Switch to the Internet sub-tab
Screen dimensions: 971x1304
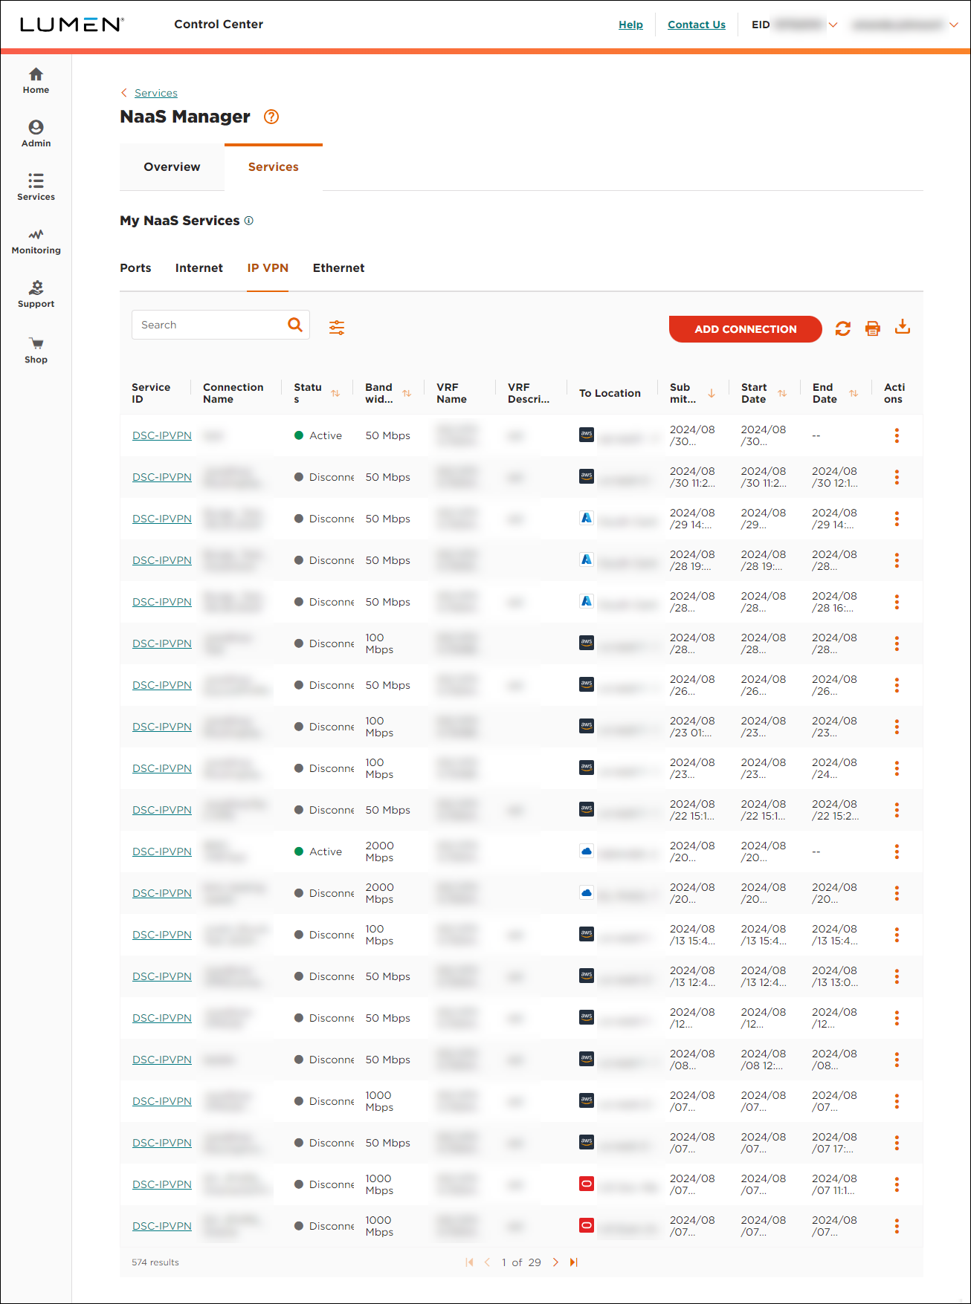(199, 268)
